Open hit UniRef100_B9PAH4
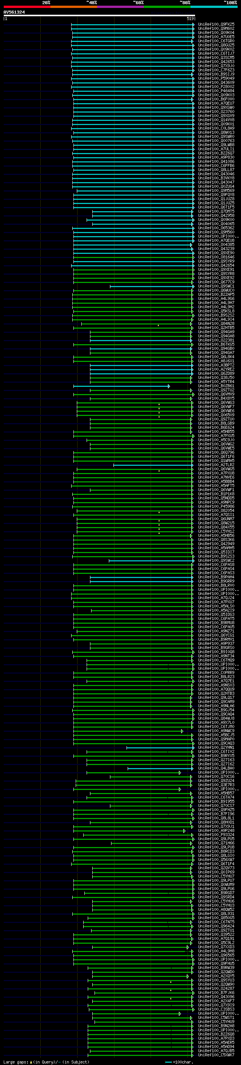Screen dimensions: 241x1065 click(x=216, y=577)
